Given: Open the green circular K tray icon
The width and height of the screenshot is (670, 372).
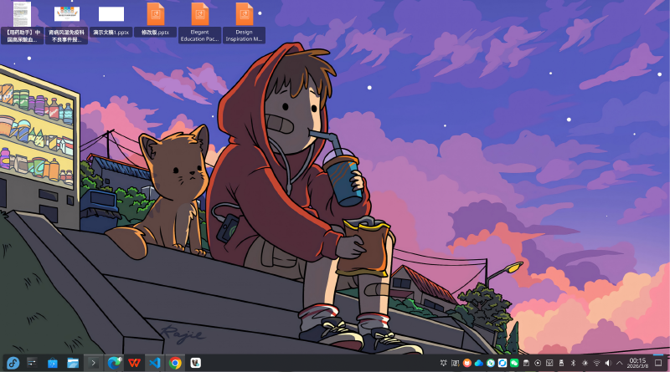Looking at the screenshot, I should point(491,363).
